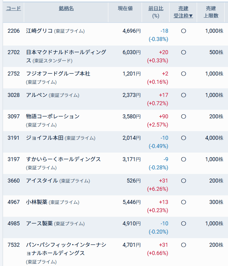Click the circle icon for 日本マクドナルドホールディングス
The image size is (228, 266).
point(184,52)
